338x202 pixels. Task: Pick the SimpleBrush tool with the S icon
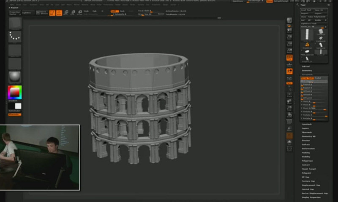[307, 45]
